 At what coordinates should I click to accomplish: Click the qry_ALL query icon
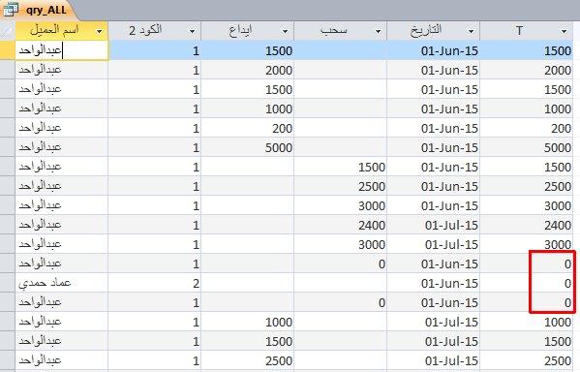click(11, 10)
